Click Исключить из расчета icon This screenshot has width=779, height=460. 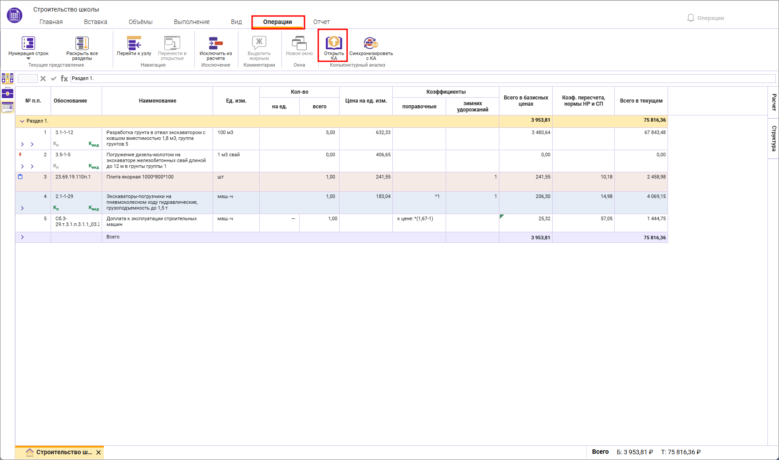[x=216, y=43]
